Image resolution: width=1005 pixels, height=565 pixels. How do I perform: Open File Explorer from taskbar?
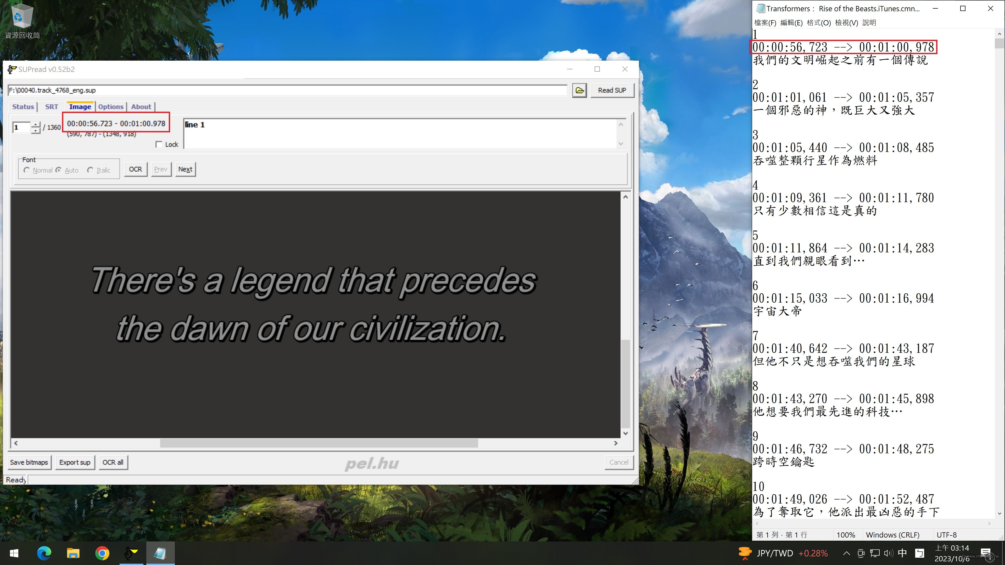[73, 553]
